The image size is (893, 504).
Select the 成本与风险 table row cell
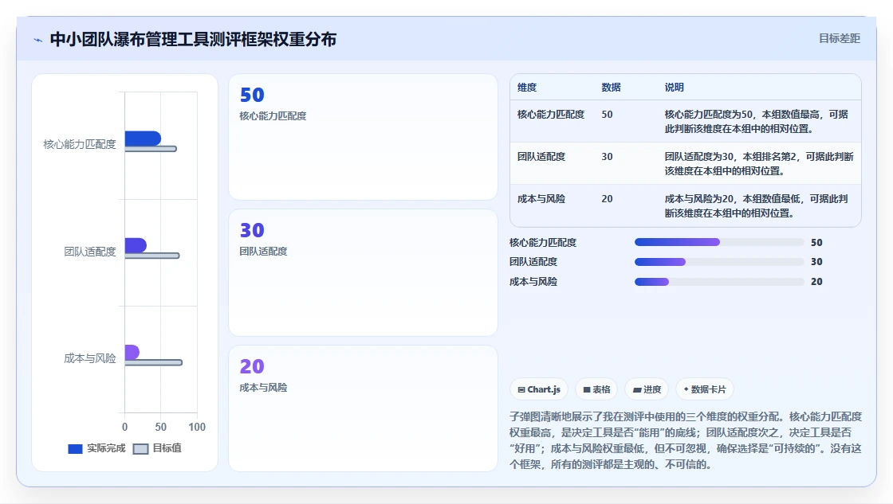(541, 199)
